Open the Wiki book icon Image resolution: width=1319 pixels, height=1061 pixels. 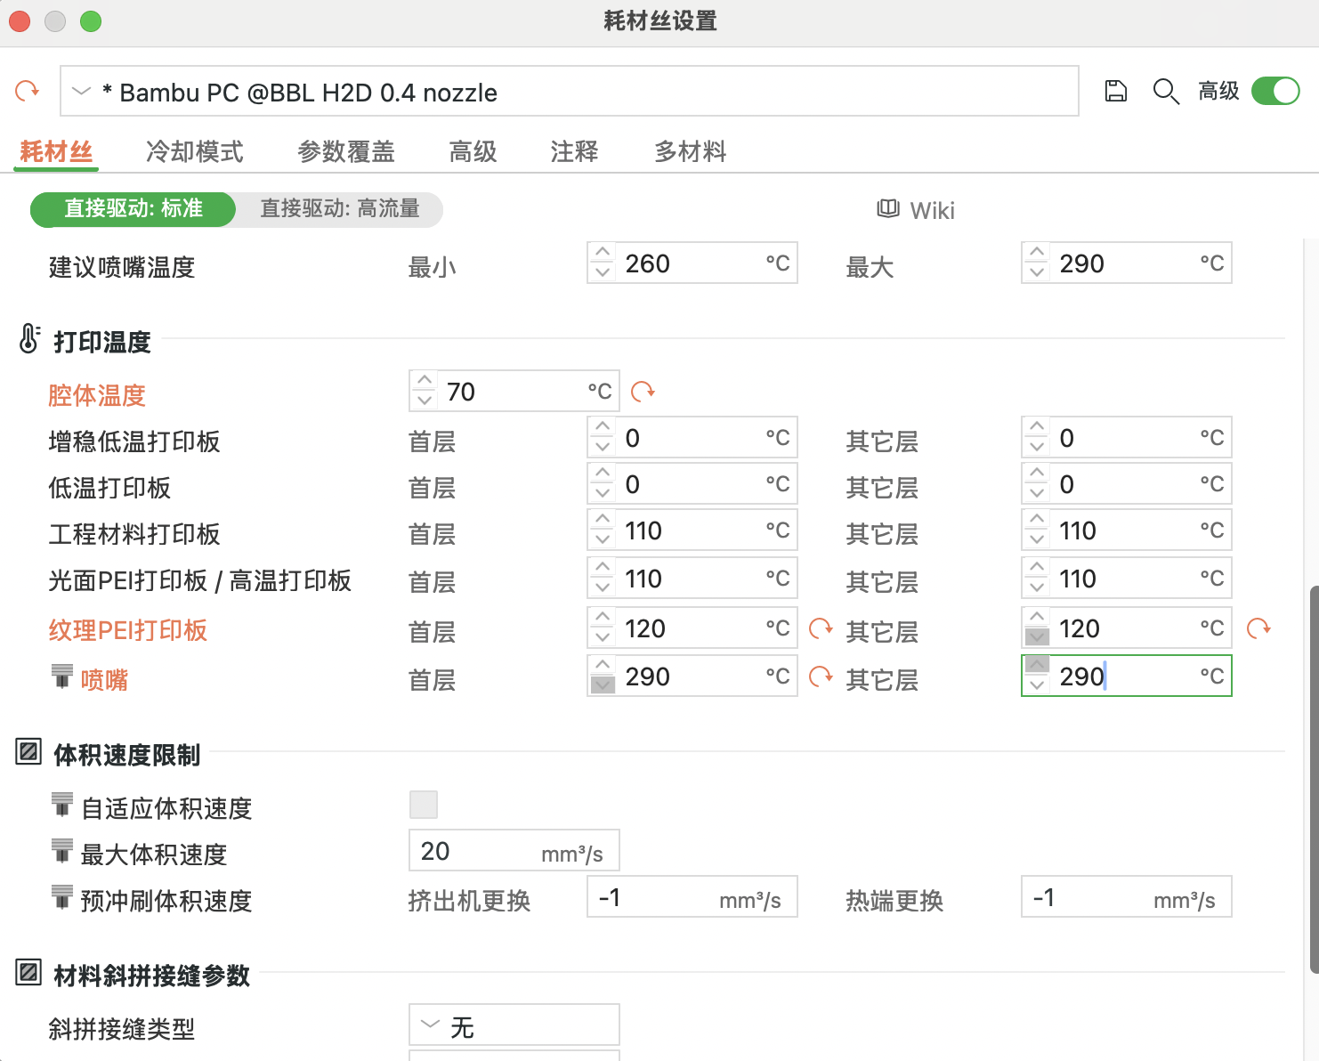coord(888,209)
